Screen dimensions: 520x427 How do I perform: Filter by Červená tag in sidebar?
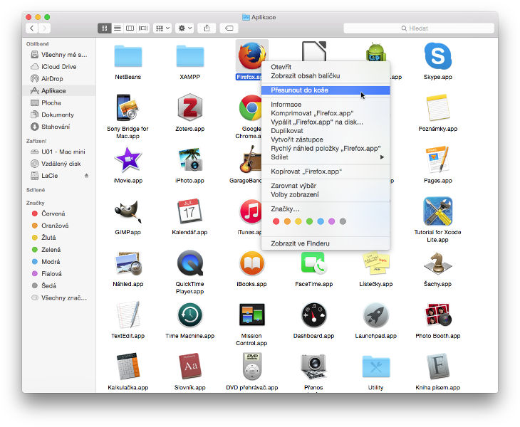tap(53, 213)
